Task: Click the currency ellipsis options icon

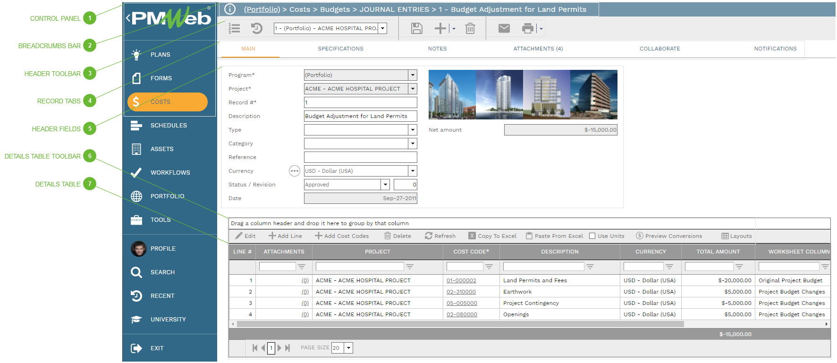Action: 294,171
